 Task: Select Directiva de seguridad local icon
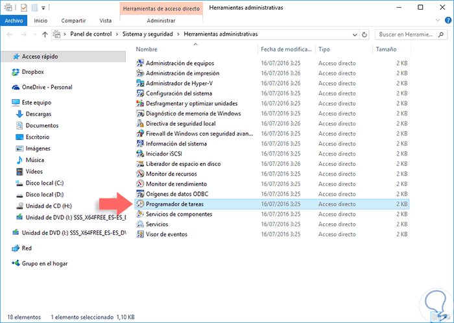click(140, 124)
